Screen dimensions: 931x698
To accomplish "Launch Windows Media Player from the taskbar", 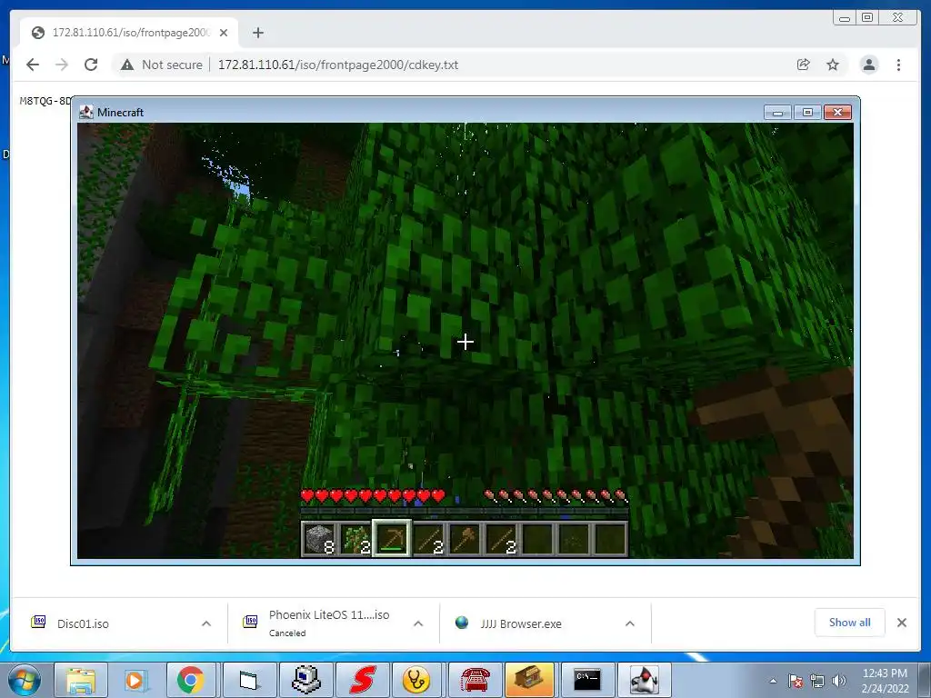I will pos(135,680).
